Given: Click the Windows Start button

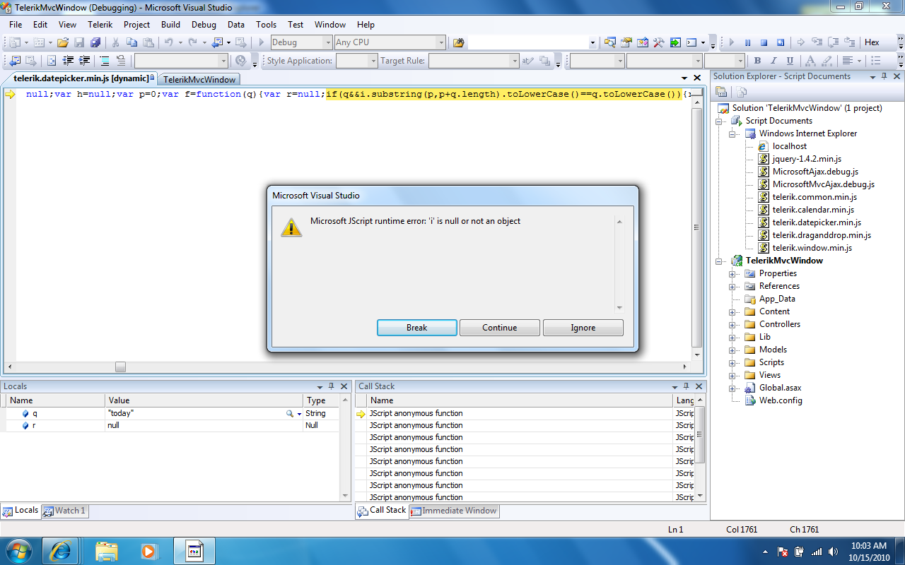Looking at the screenshot, I should [18, 549].
